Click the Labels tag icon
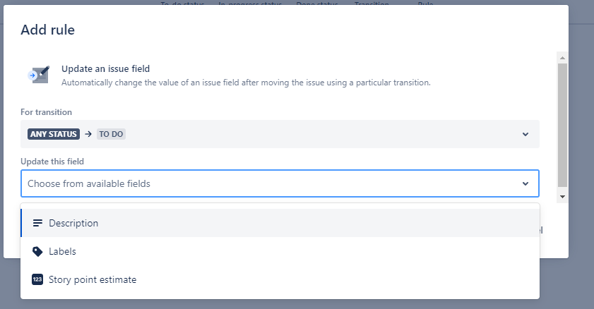594x309 pixels. 37,252
